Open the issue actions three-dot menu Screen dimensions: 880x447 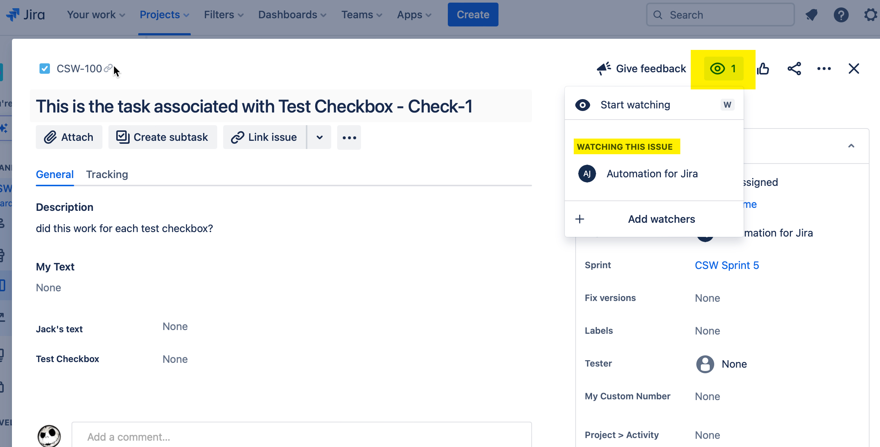coord(824,69)
